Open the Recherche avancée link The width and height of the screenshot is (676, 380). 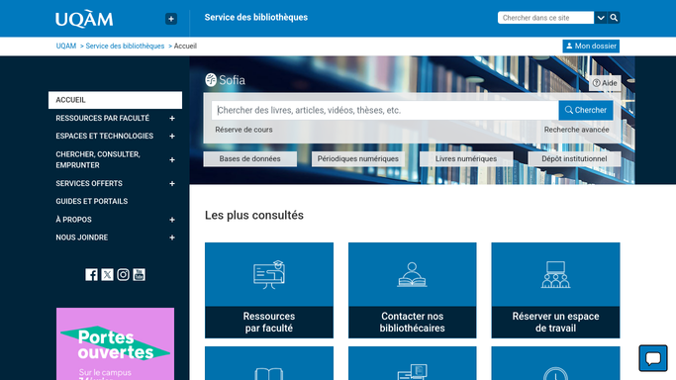point(576,130)
